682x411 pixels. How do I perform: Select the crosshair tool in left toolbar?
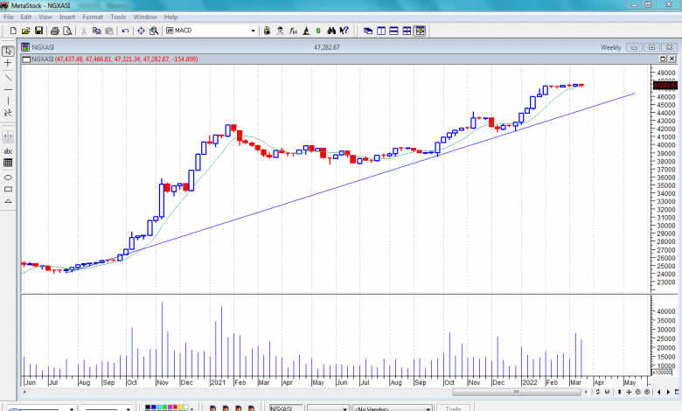click(x=8, y=63)
